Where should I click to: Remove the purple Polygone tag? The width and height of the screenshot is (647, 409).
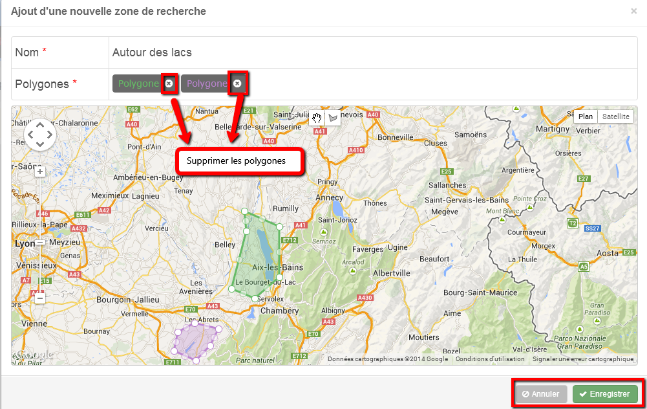237,83
